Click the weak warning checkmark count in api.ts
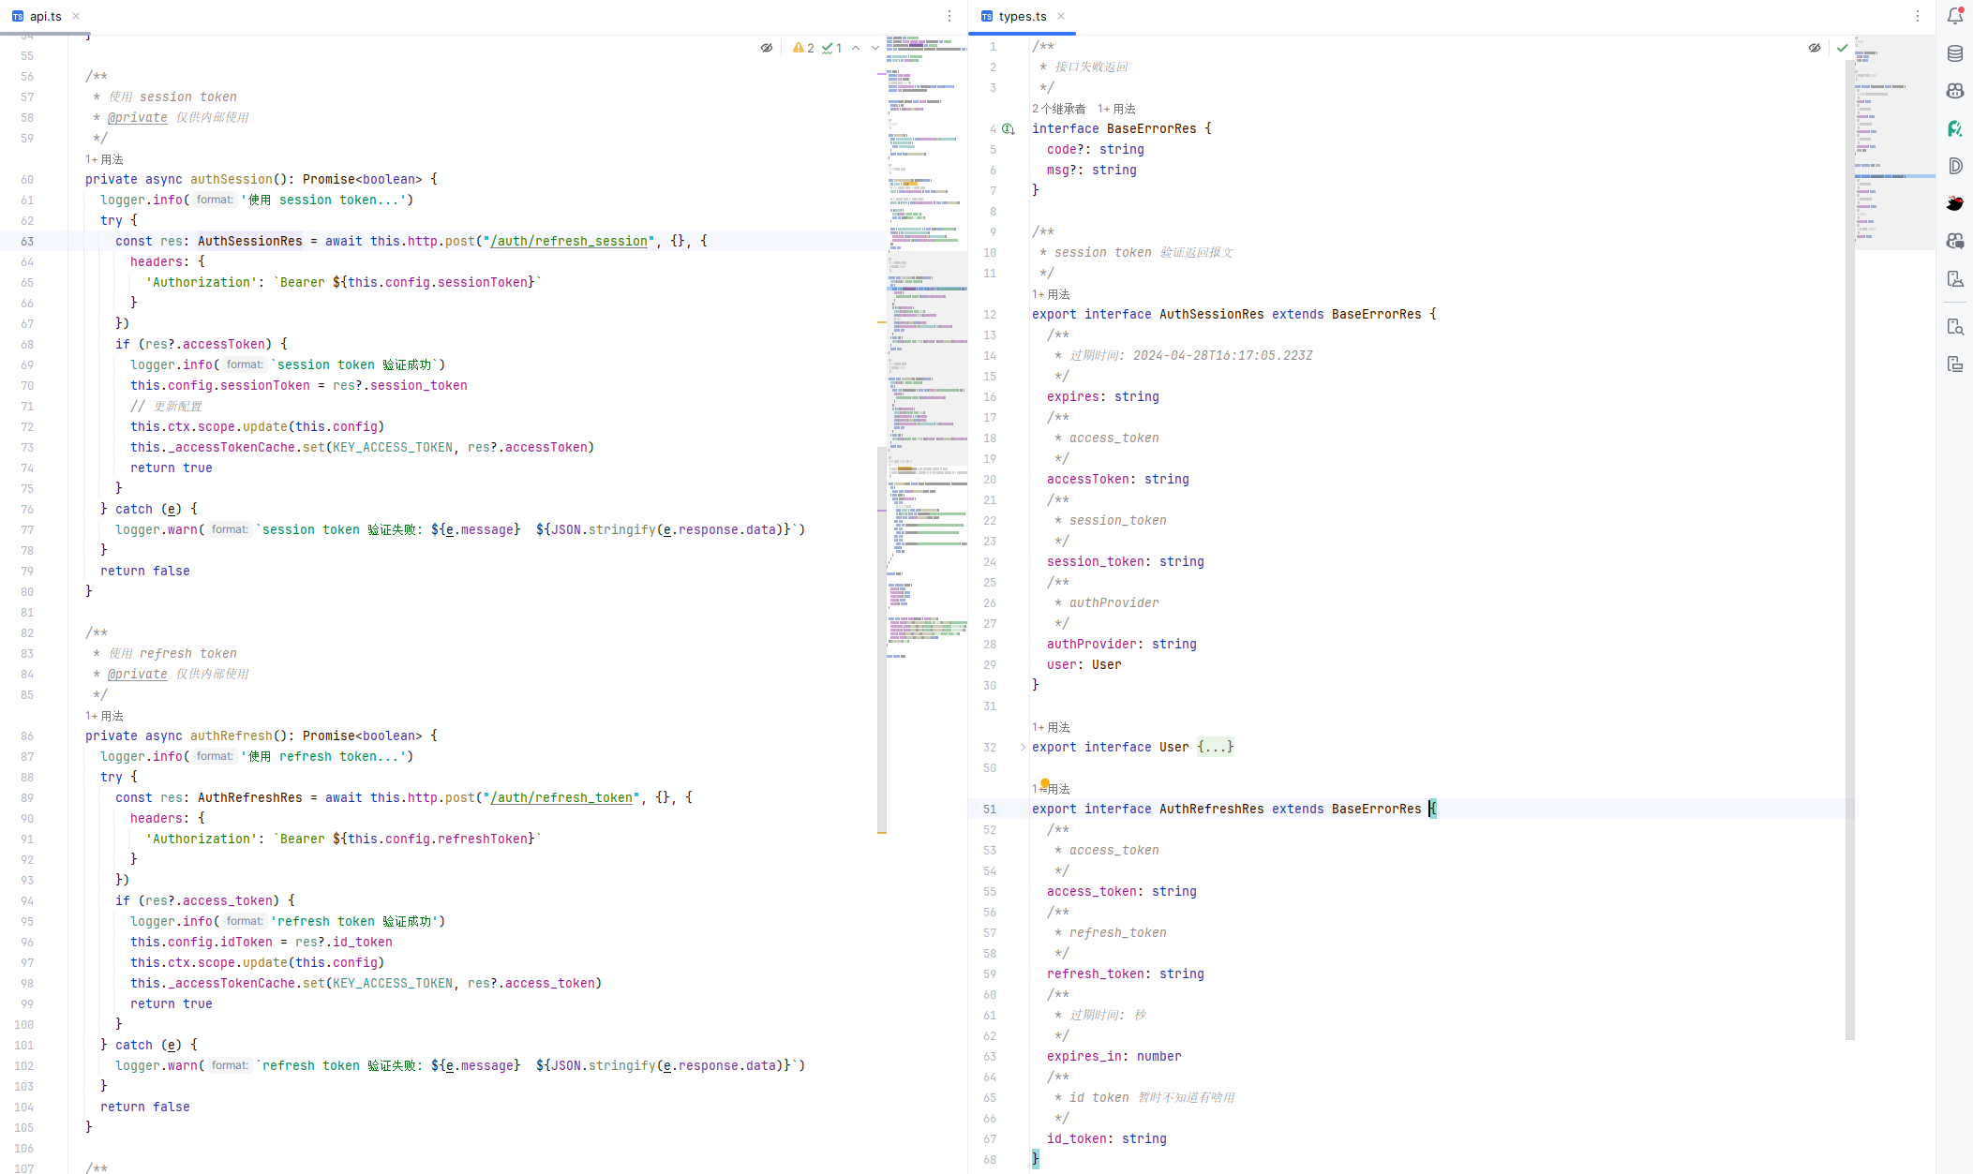The width and height of the screenshot is (1973, 1174). pyautogui.click(x=831, y=48)
